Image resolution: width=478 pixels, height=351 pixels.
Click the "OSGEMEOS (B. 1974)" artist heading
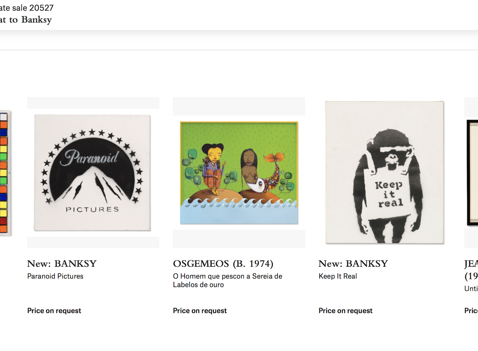tap(223, 263)
